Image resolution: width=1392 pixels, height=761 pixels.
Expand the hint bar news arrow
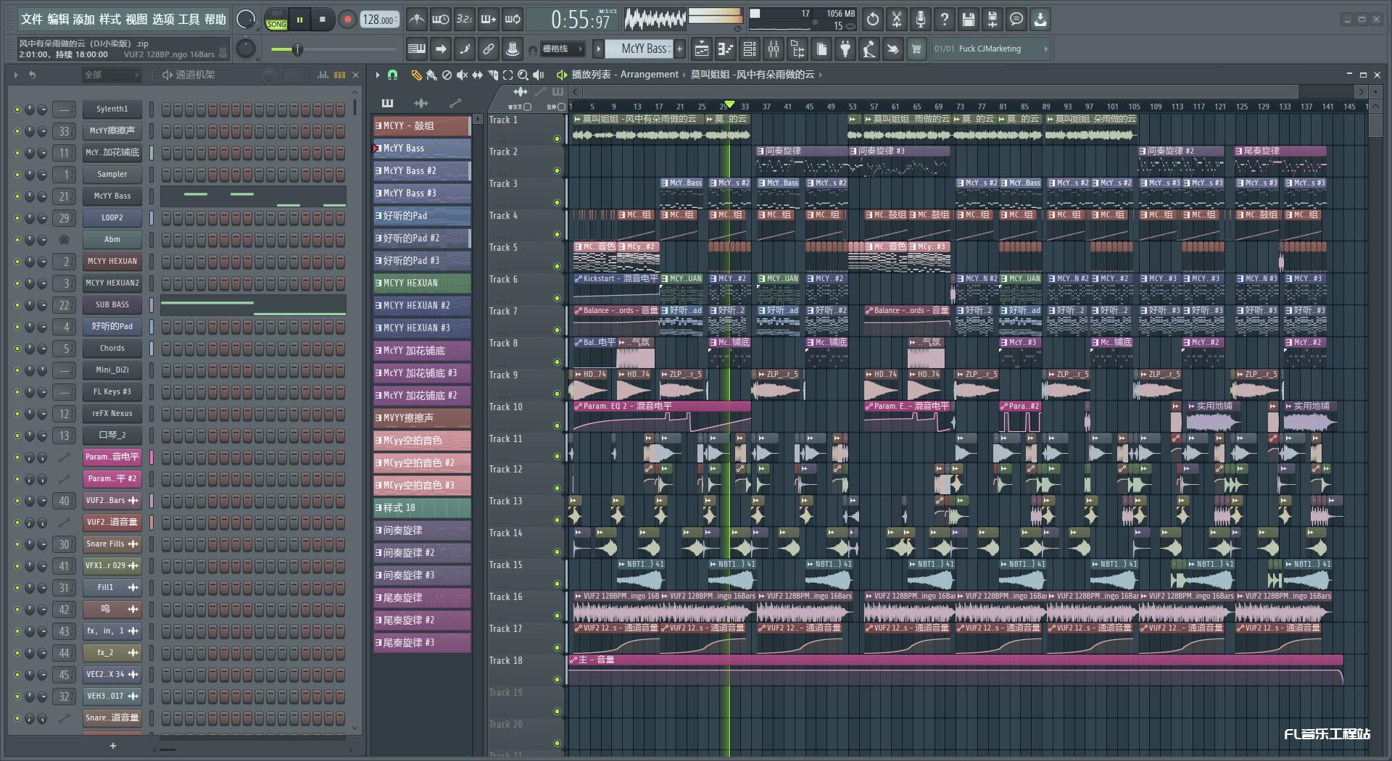point(1045,49)
